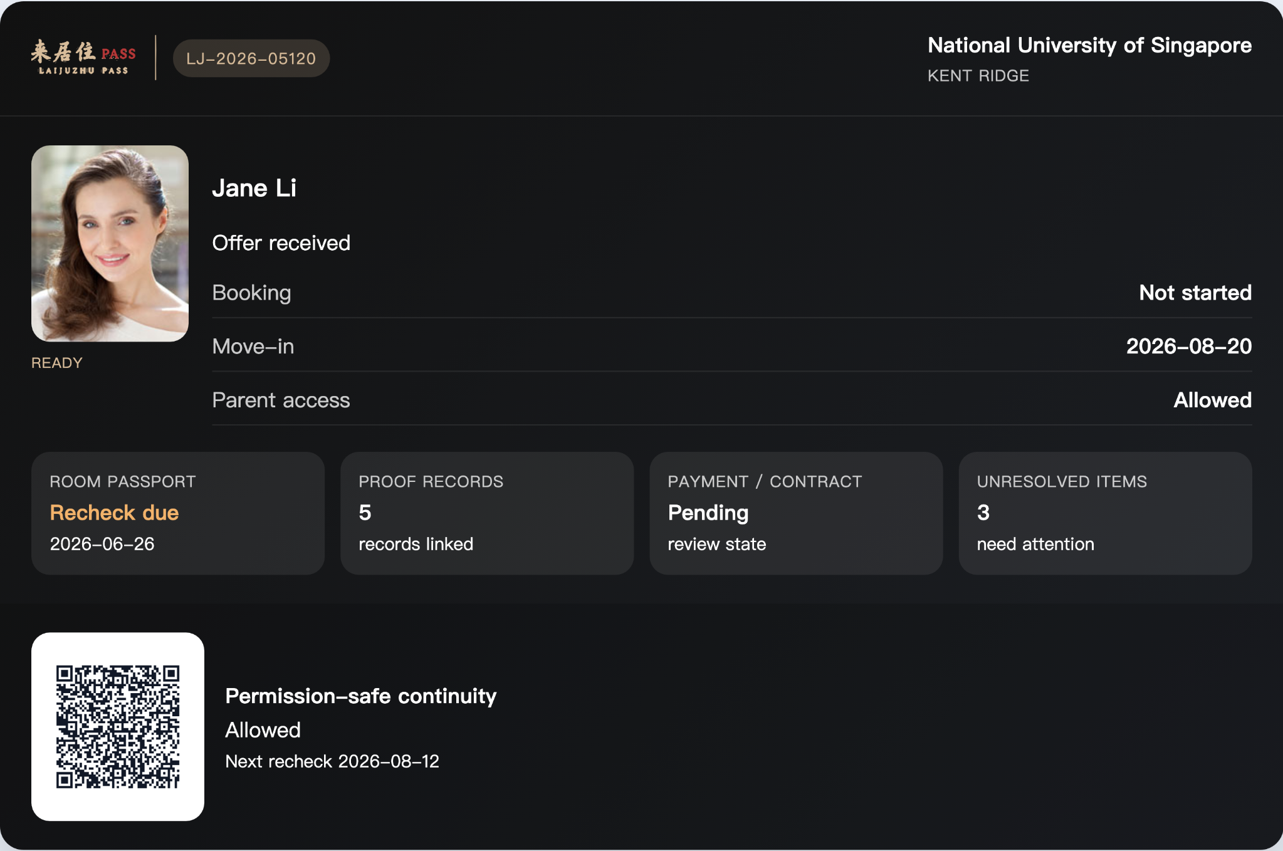Click the Permission-safe continuity heading

(360, 696)
